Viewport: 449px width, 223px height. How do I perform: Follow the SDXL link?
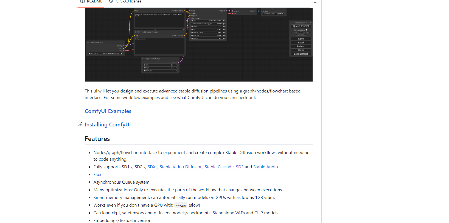[x=152, y=167]
